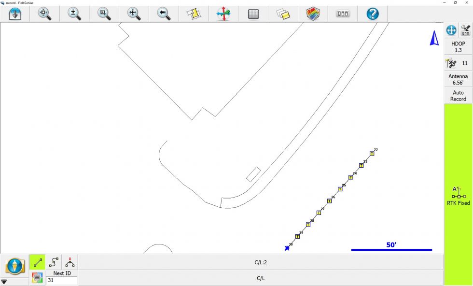473x286 pixels.
Task: Click the zoom in/out plus-minus magnifier
Action: [75, 14]
